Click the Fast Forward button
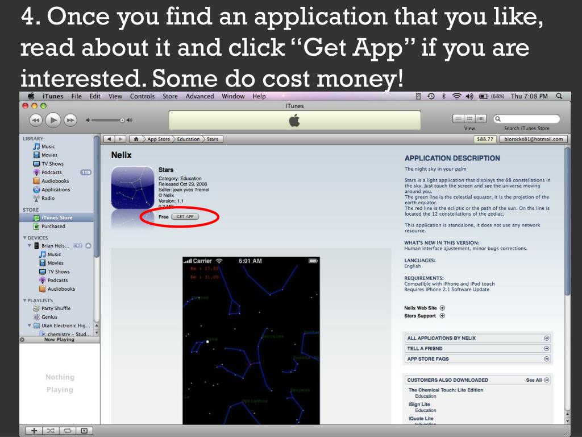 (x=70, y=120)
